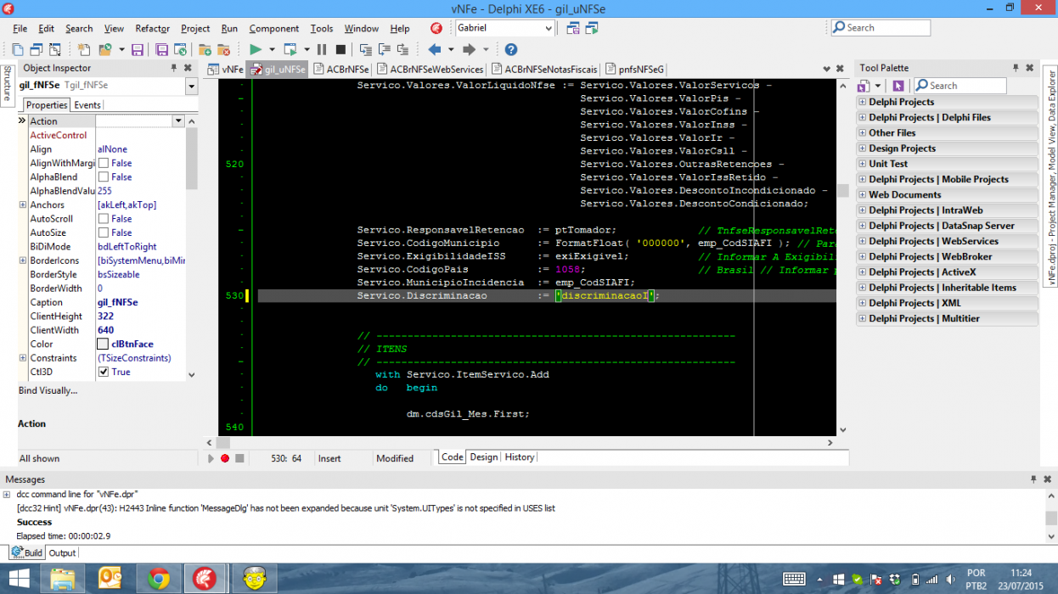Click the Remove File from Project icon

tap(224, 50)
